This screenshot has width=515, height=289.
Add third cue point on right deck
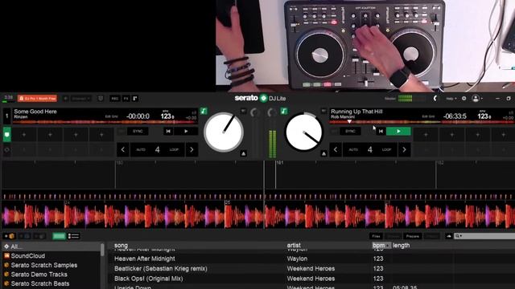coord(477,135)
